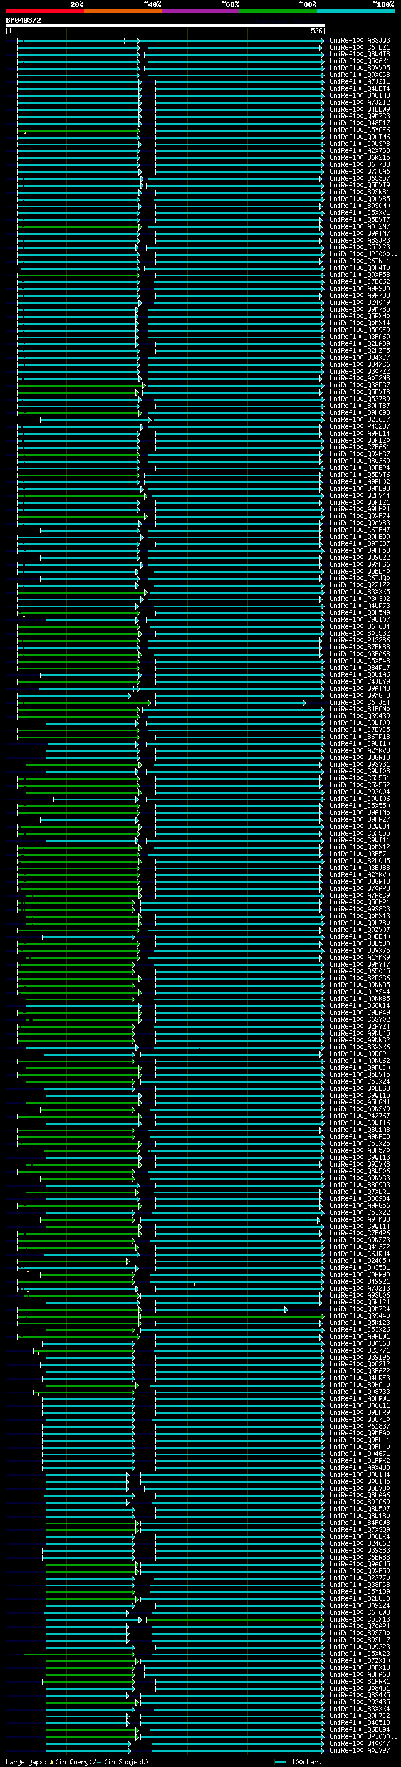Open hit UniRef100_Q506K1
This screenshot has width=401, height=1767.
coord(360,61)
